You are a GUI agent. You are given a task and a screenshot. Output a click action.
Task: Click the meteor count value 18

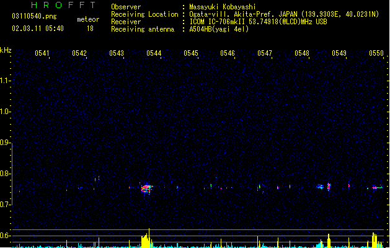click(x=90, y=29)
